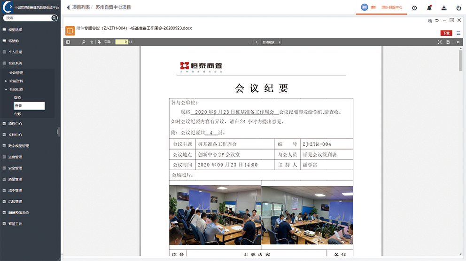Click the document vertical scrollbar thumb
The image size is (466, 261).
pos(460,60)
